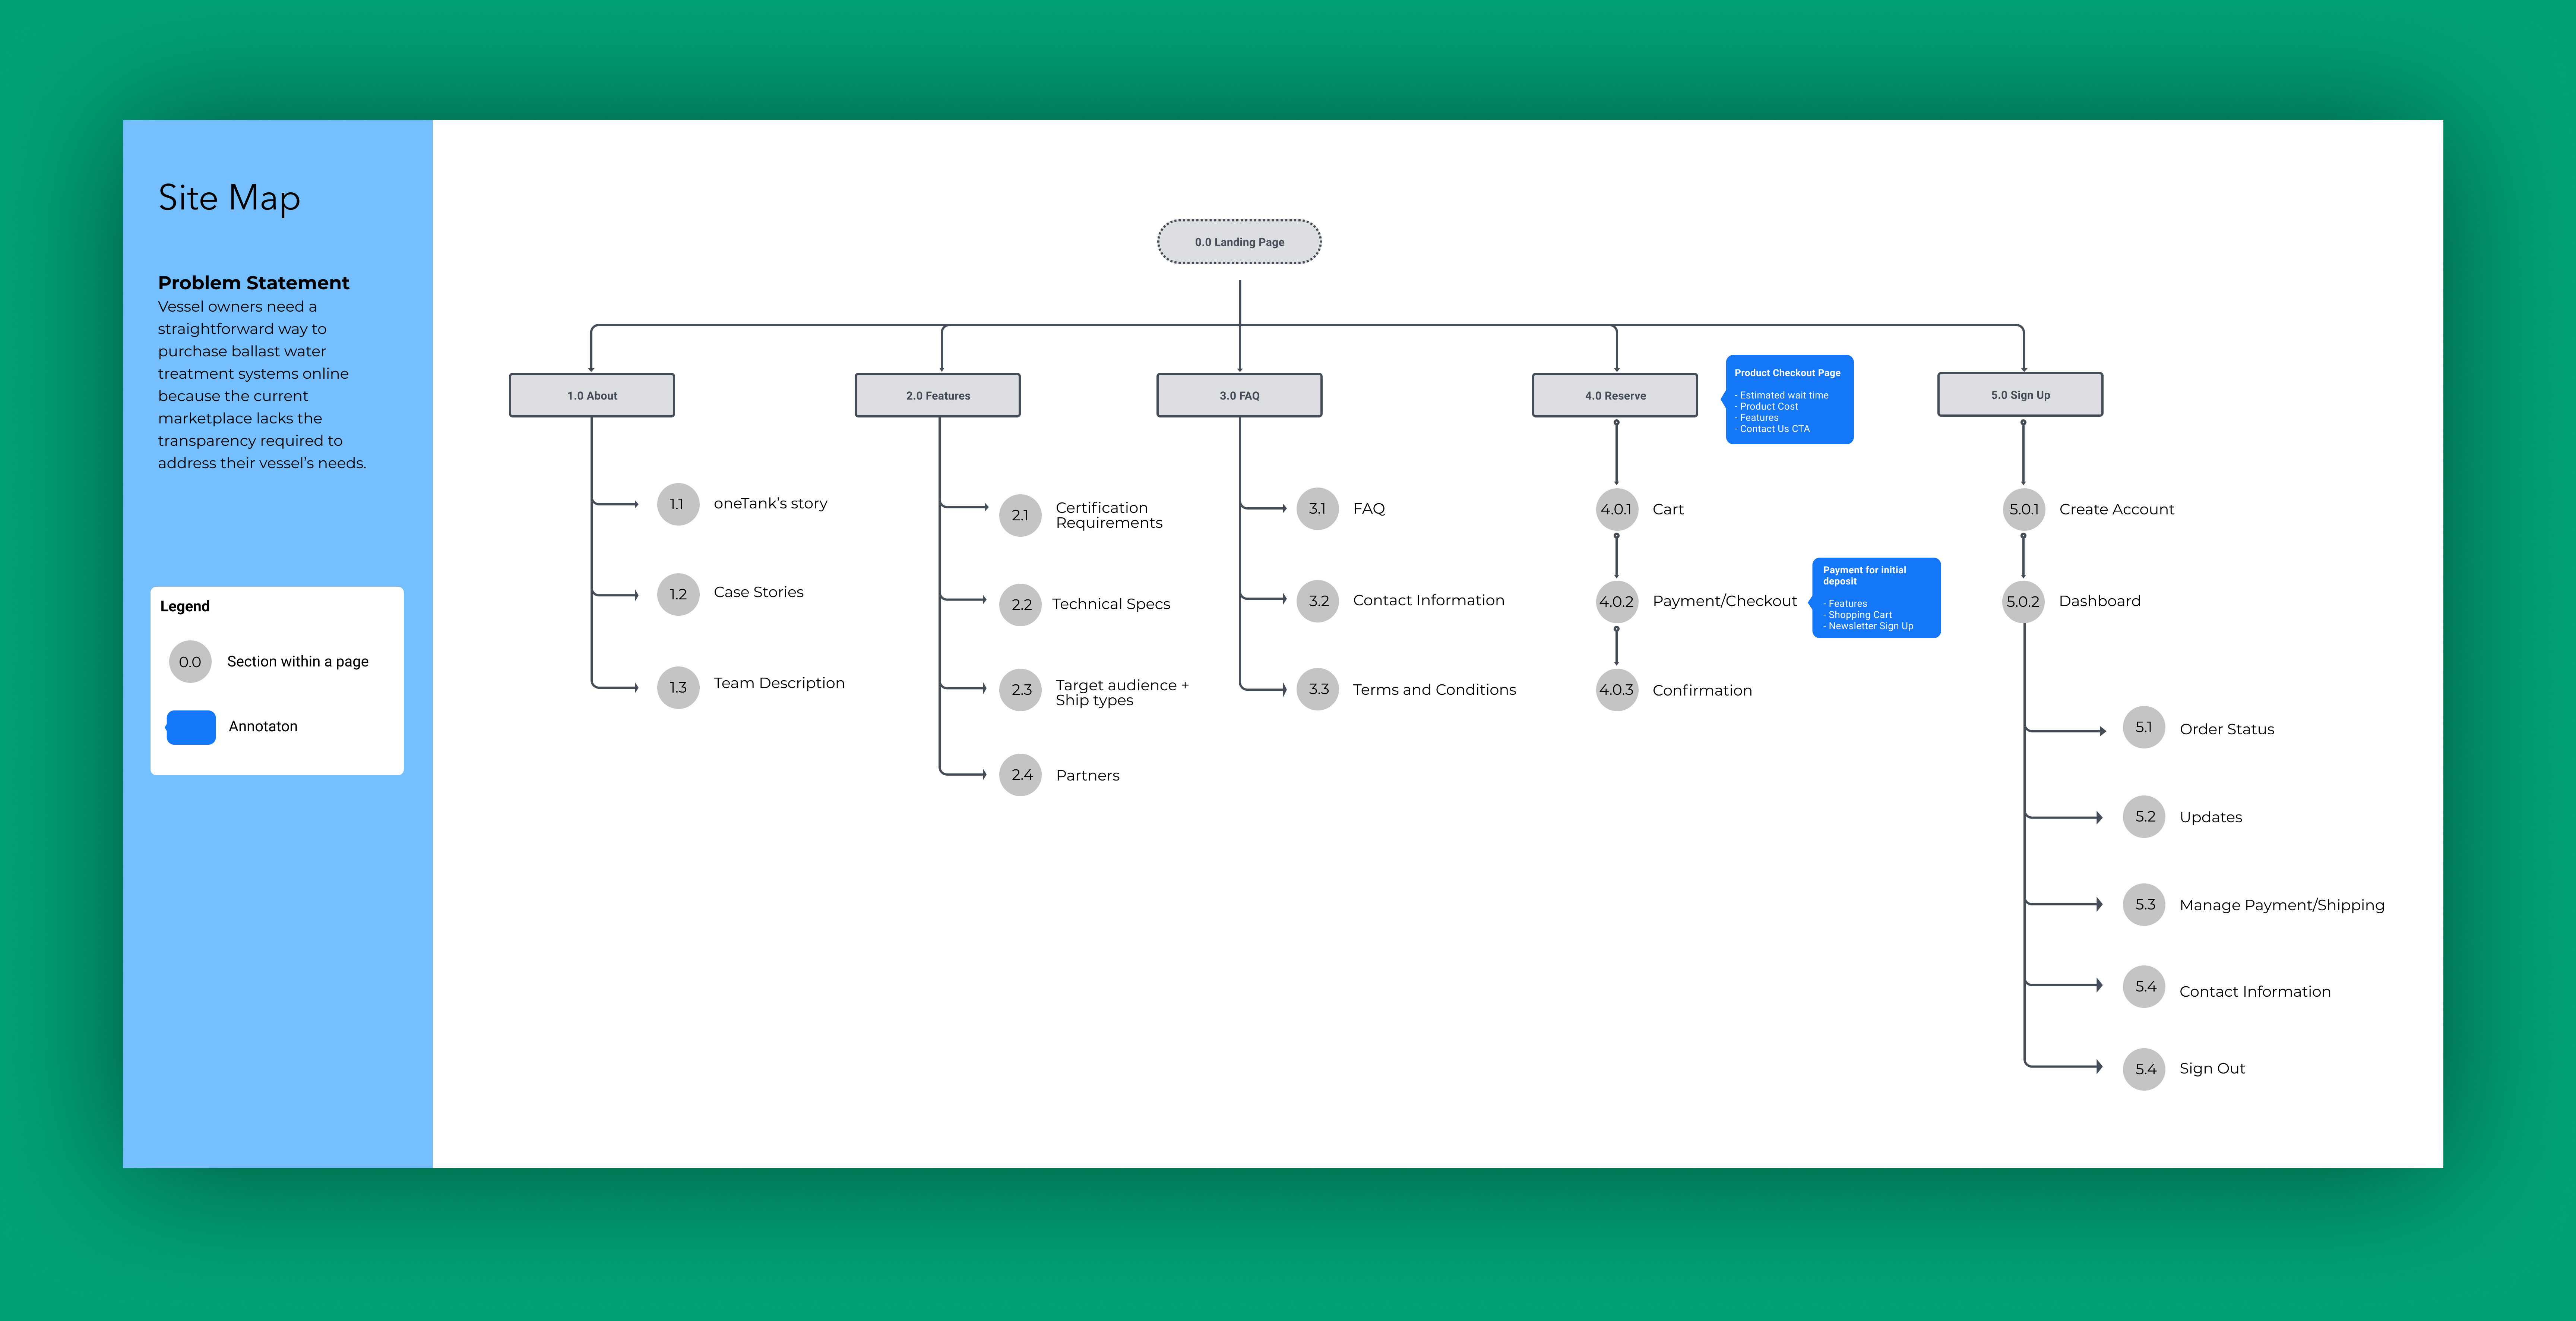2576x1321 pixels.
Task: Select the Product Checkout Page annotation
Action: [1788, 399]
